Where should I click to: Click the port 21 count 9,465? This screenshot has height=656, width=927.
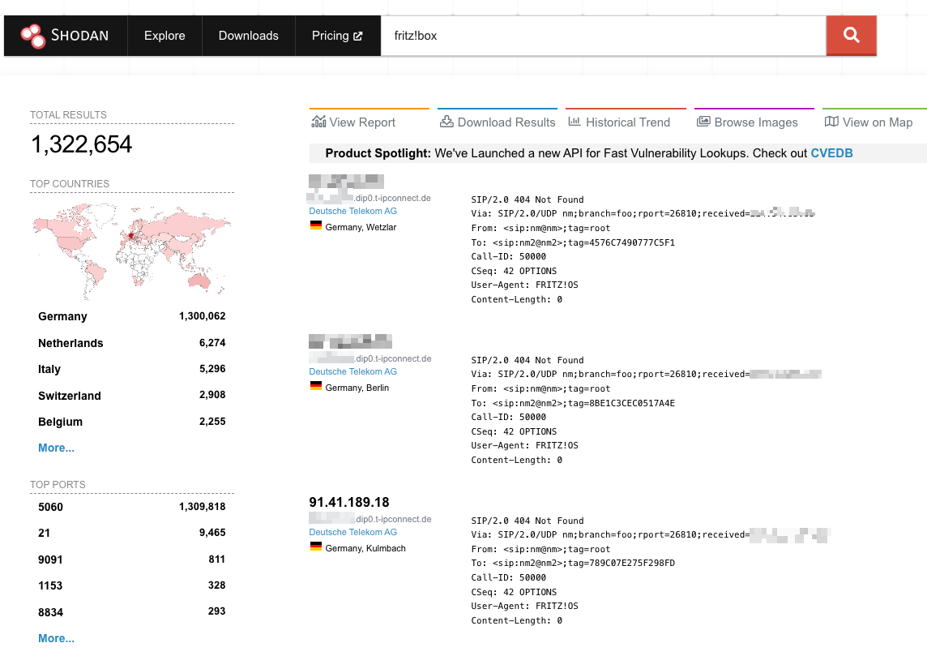pos(212,533)
